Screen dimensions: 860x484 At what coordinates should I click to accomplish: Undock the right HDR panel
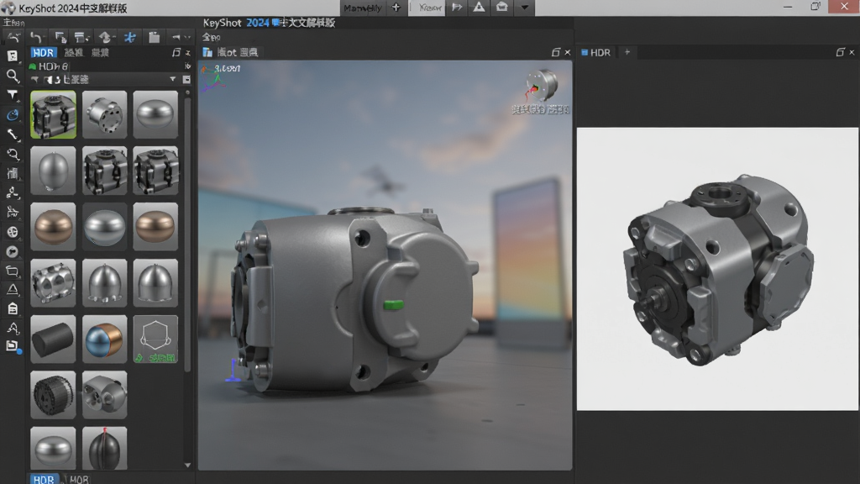click(840, 52)
